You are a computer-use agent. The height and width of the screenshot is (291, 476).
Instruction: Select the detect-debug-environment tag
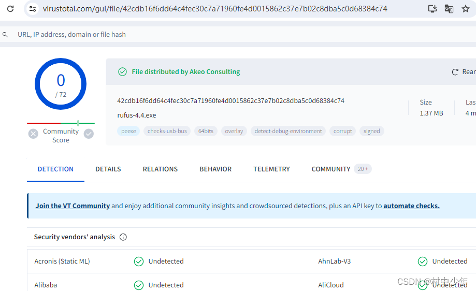pyautogui.click(x=288, y=131)
